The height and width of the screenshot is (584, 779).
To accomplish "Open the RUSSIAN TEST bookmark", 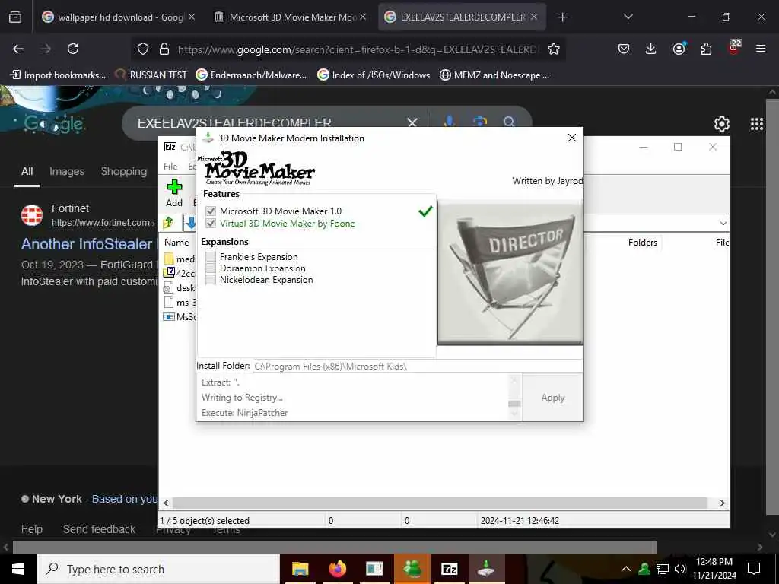I will pos(151,75).
